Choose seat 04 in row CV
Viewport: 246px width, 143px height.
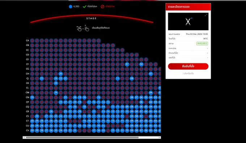click(156, 130)
